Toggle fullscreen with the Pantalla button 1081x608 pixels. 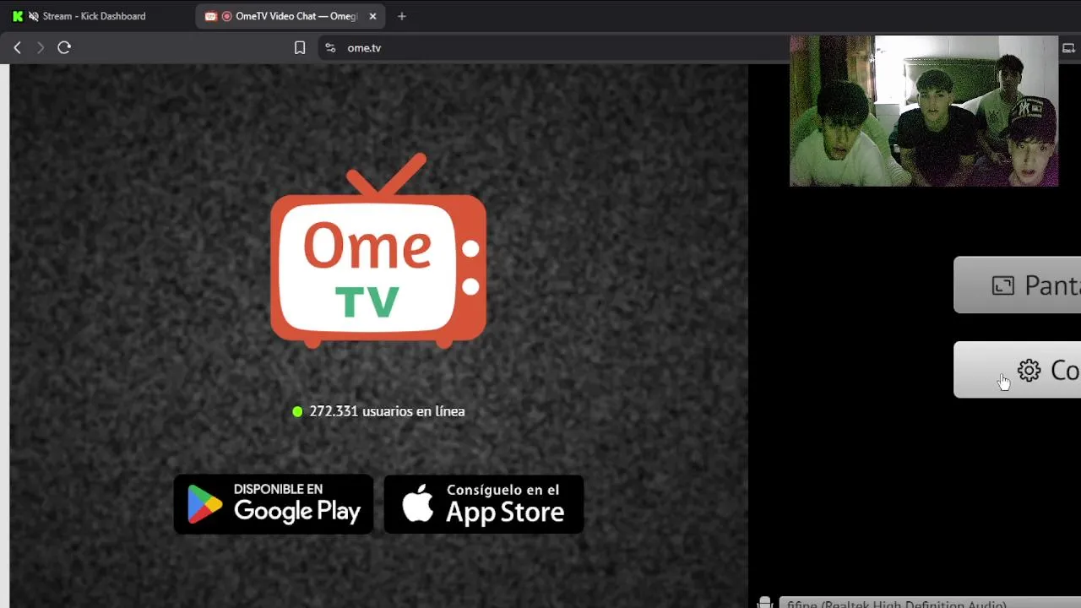coord(1018,285)
